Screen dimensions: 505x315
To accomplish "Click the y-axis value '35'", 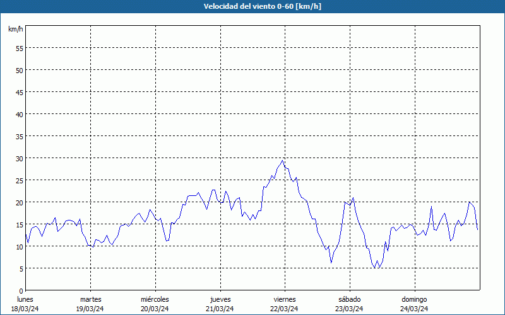I will click(x=20, y=136).
